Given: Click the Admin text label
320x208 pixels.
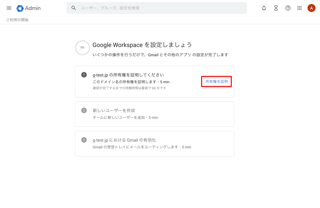Looking at the screenshot, I should [33, 8].
